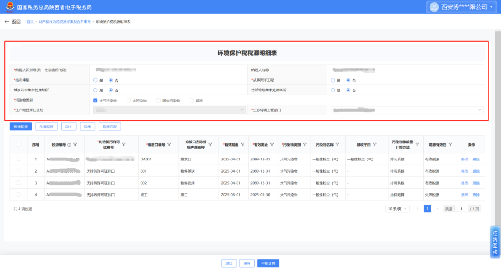
Task: Open filter for 排放口名称或噪声源名称 column
Action: click(210, 145)
